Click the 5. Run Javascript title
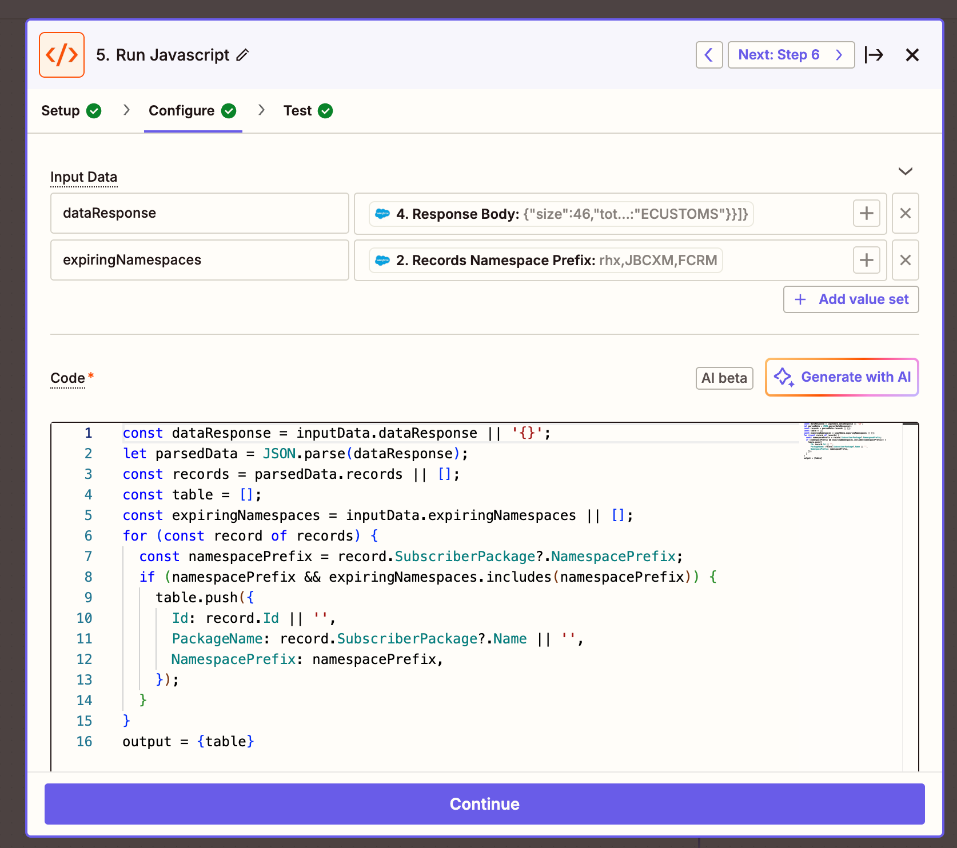957x848 pixels. click(x=162, y=55)
